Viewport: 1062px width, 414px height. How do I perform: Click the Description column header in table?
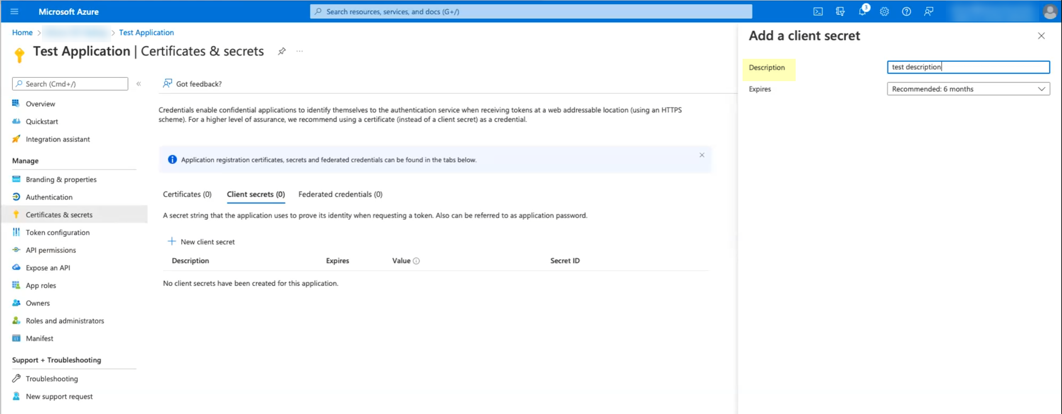tap(190, 261)
